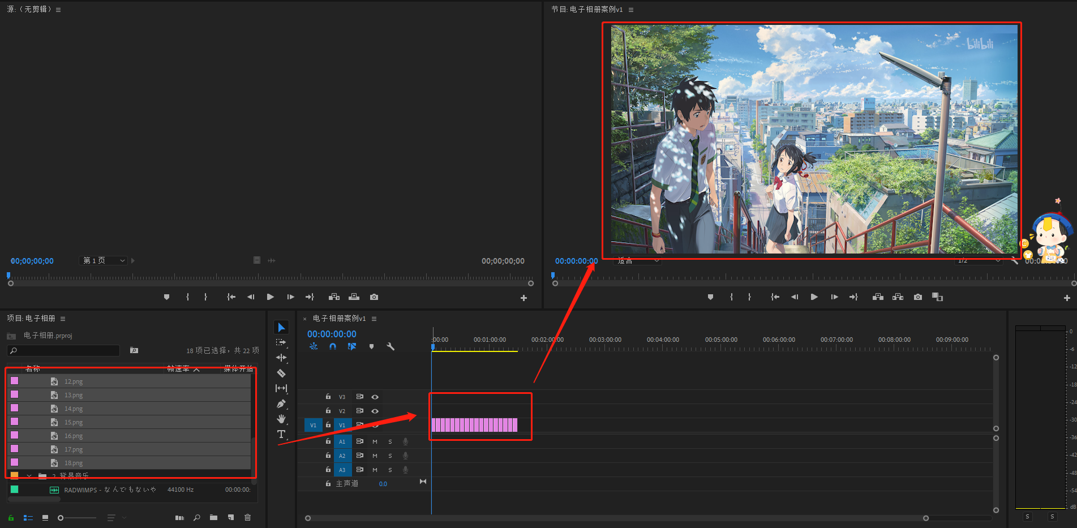
Task: Open Comparison View in Program monitor
Action: click(x=937, y=297)
